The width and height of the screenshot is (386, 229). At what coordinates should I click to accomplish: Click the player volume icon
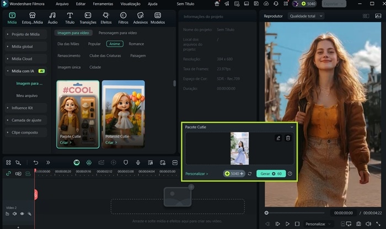[x=368, y=224]
